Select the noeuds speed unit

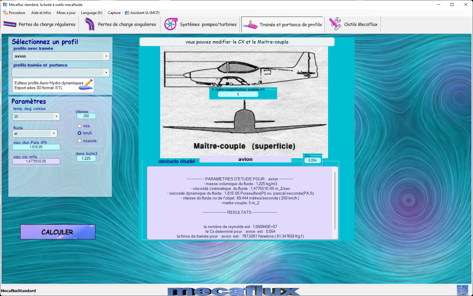[x=80, y=141]
